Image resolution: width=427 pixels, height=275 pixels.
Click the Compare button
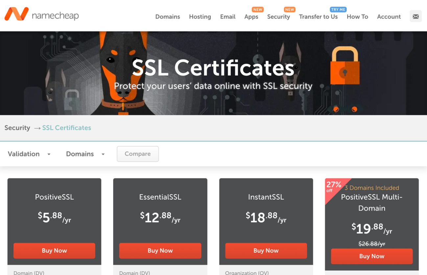138,154
